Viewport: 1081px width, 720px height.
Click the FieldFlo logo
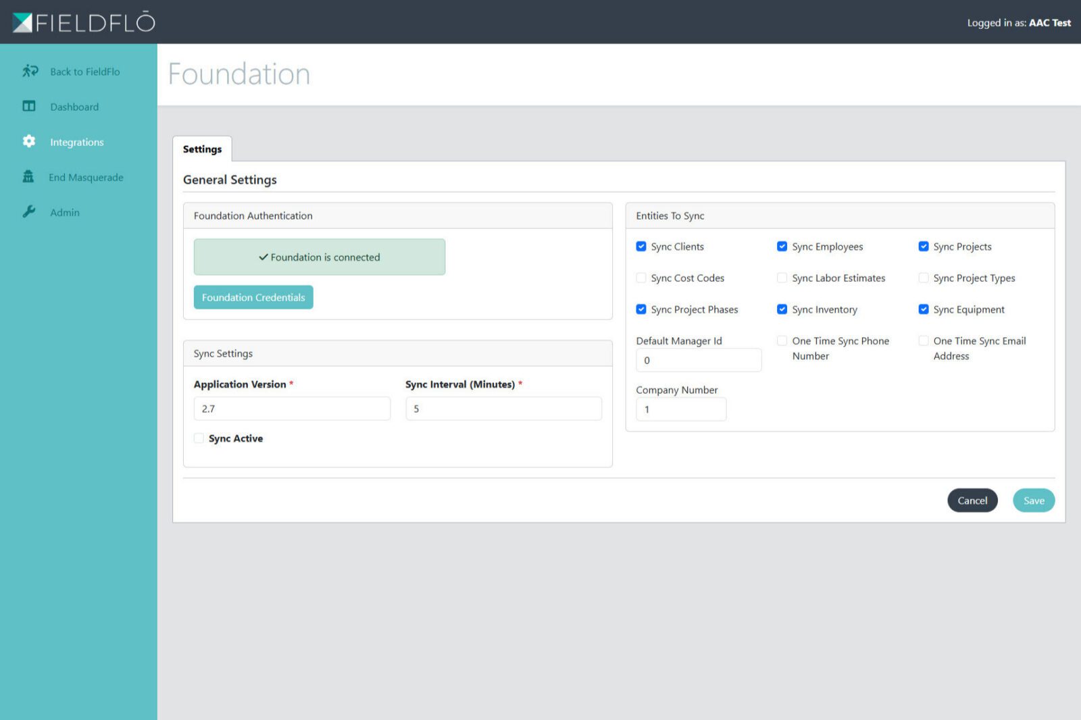pos(84,22)
